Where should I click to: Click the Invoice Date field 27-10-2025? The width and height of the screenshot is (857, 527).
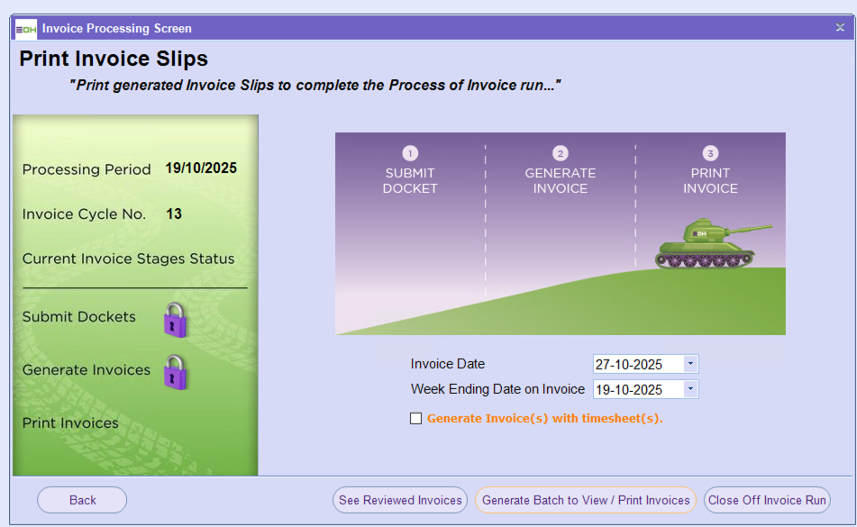pos(635,364)
